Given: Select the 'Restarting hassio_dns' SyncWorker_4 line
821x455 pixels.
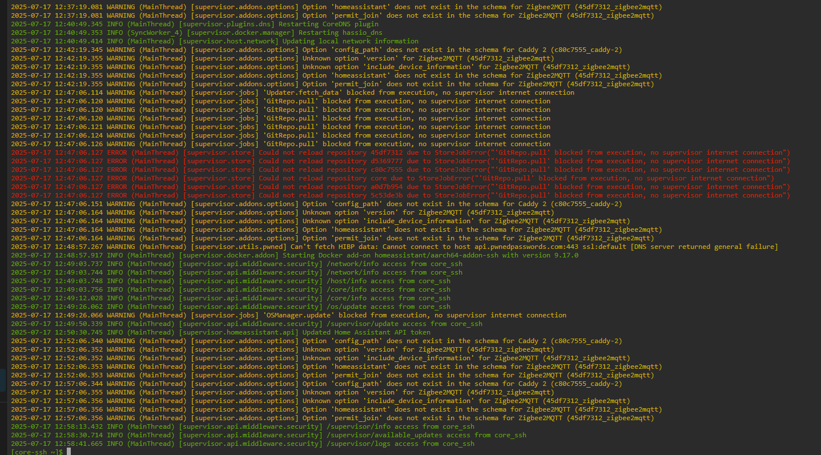Looking at the screenshot, I should tap(197, 33).
